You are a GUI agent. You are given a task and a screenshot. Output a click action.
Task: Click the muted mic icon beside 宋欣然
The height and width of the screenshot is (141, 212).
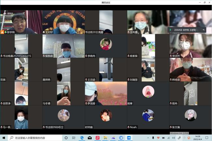[x=171, y=56]
